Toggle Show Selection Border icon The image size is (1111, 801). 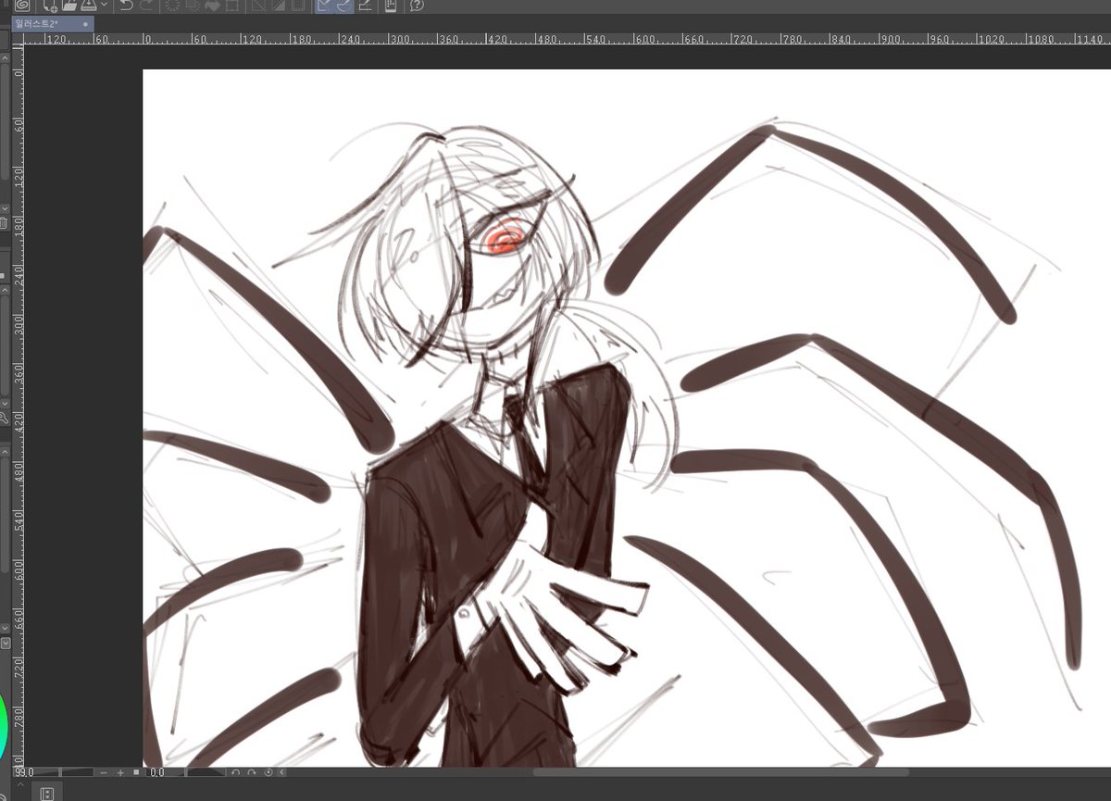pos(297,6)
